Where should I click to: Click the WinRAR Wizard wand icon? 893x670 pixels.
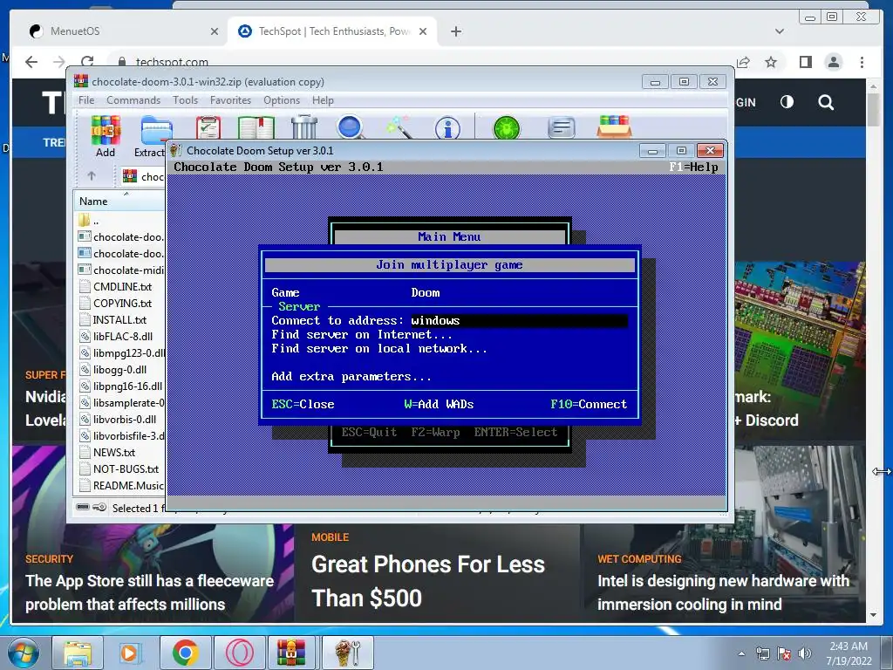399,127
